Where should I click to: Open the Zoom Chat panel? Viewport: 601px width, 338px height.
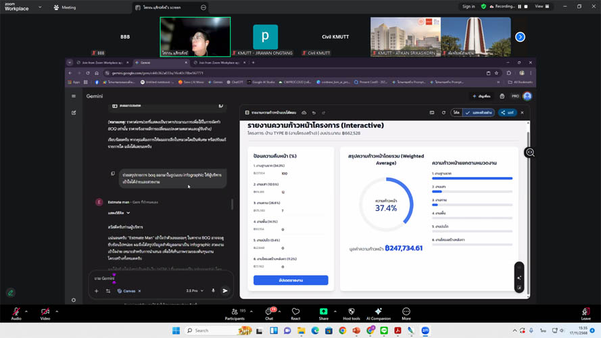268,312
